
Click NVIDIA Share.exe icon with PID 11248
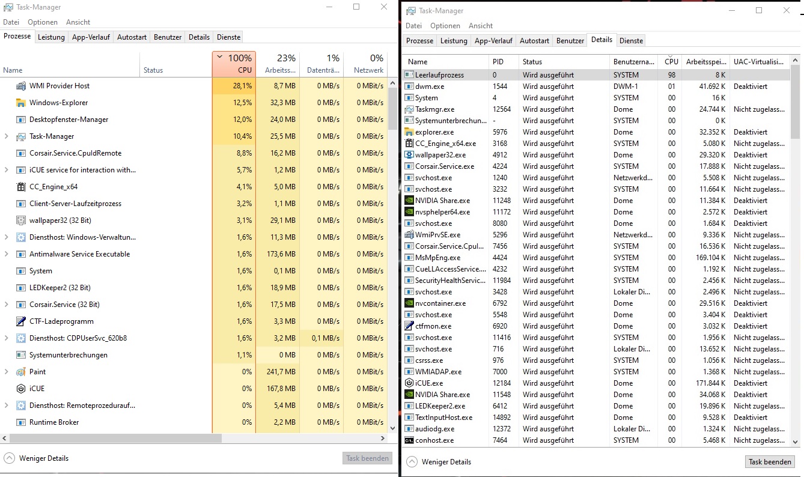point(409,201)
